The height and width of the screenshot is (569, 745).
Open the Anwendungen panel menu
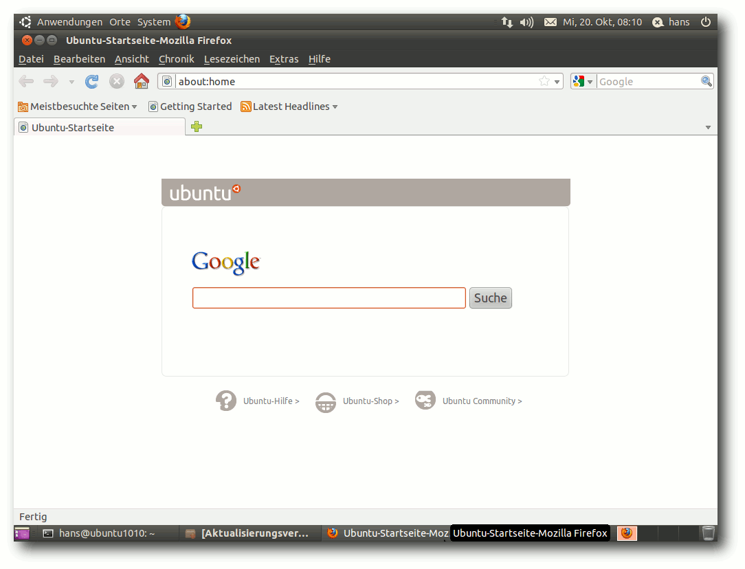69,22
